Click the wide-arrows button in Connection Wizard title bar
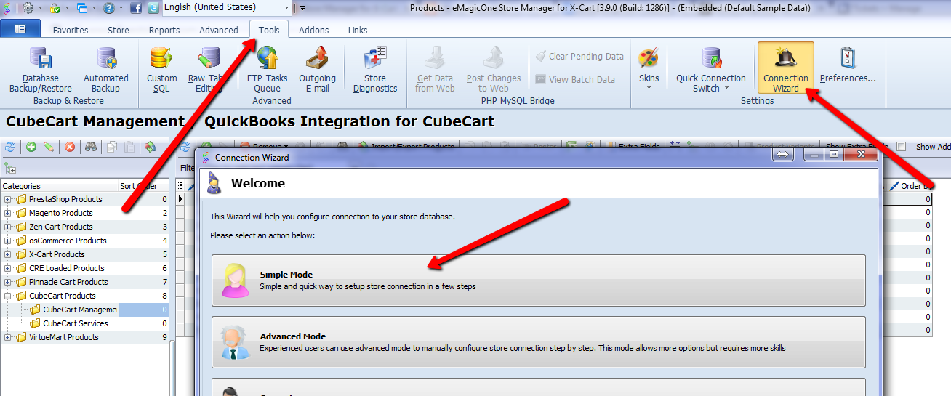 pos(784,154)
